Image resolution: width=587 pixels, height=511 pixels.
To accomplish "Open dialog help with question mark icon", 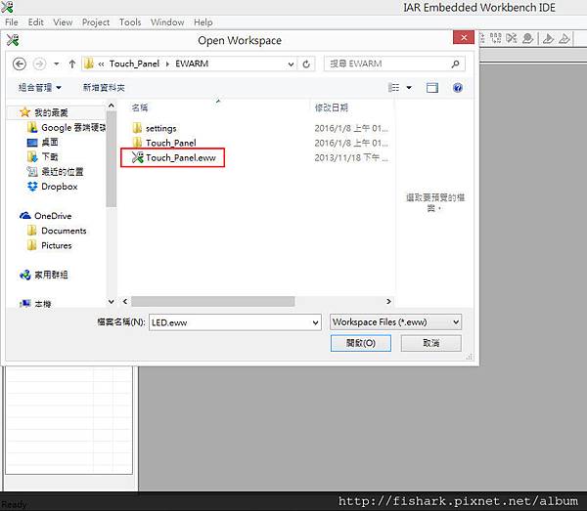I will tap(458, 88).
